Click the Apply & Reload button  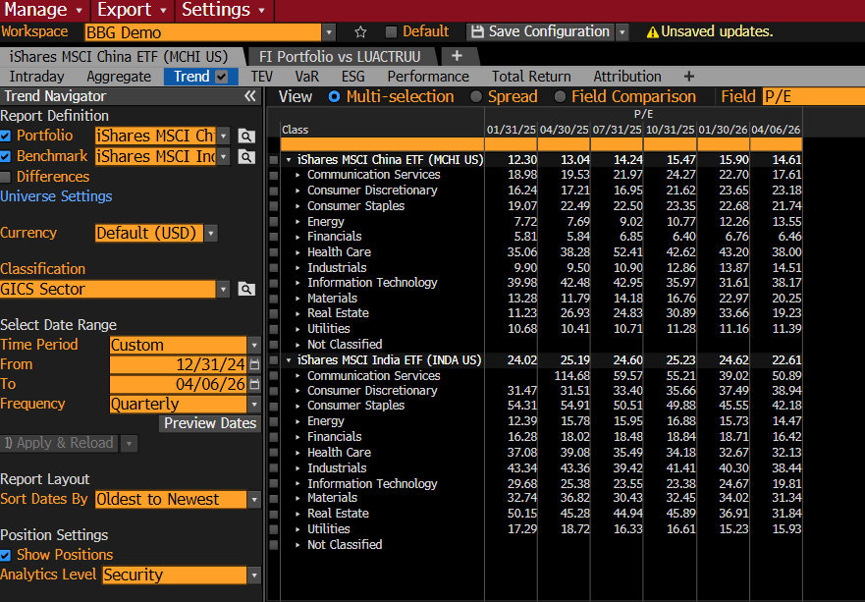[59, 443]
